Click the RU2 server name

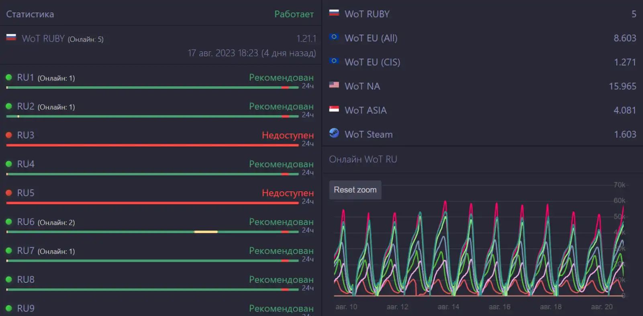[26, 106]
